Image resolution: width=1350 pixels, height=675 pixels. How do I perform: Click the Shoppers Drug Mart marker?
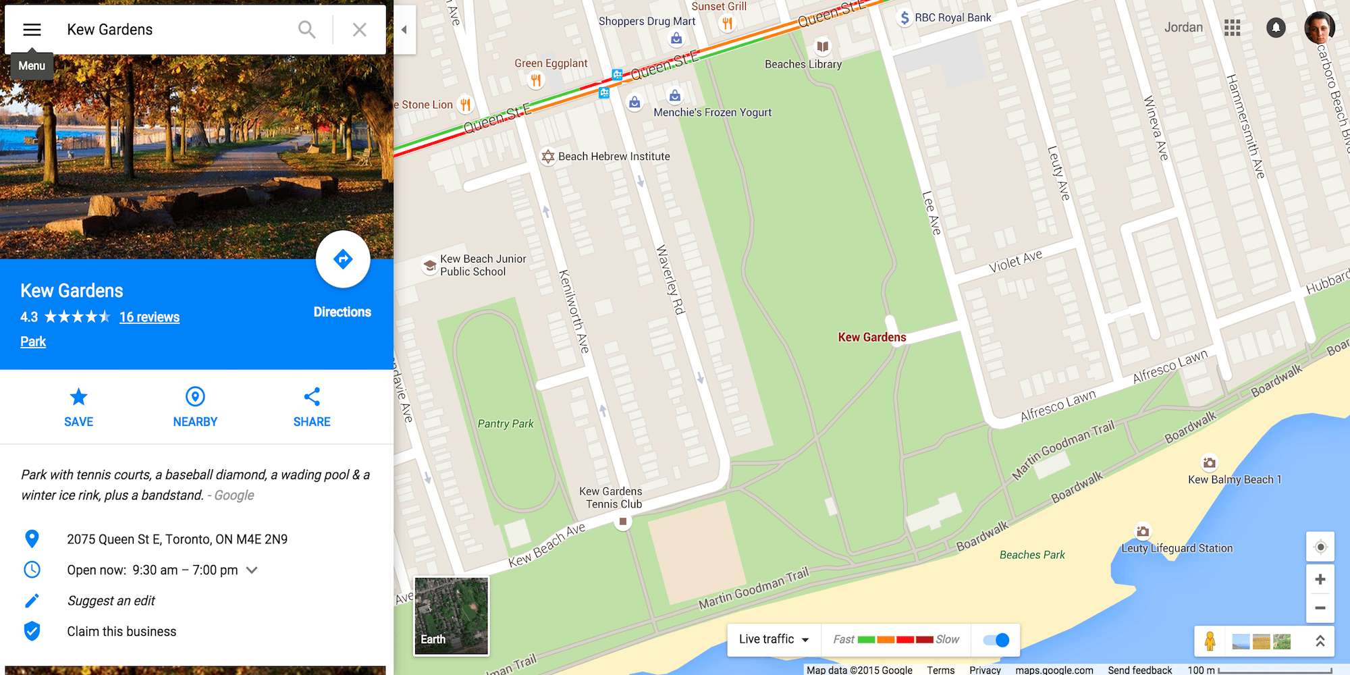[x=676, y=38]
